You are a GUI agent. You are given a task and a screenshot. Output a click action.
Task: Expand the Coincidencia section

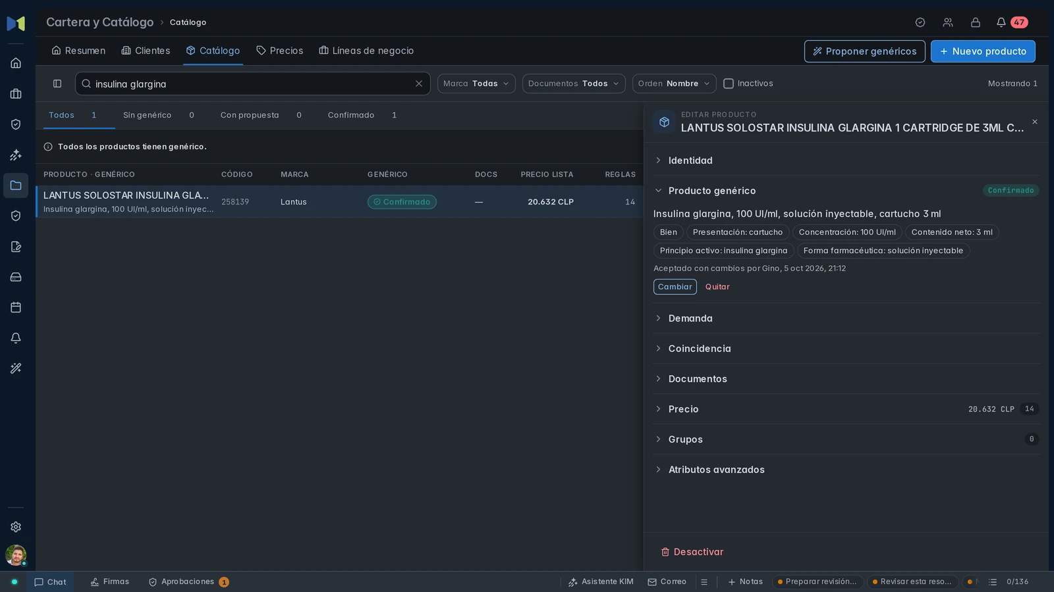pos(846,349)
